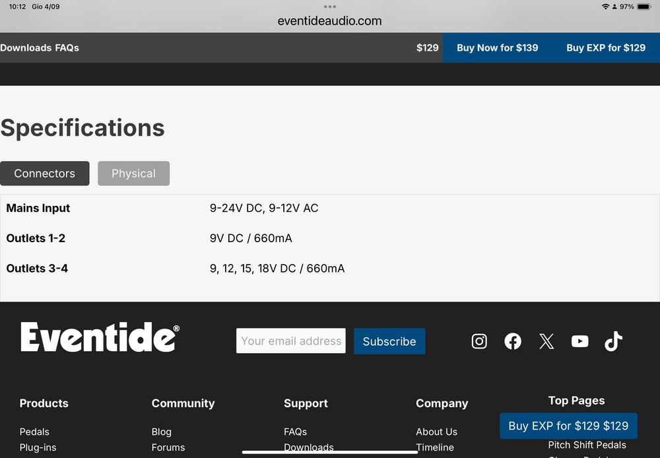Click the Products footer heading

coord(44,403)
